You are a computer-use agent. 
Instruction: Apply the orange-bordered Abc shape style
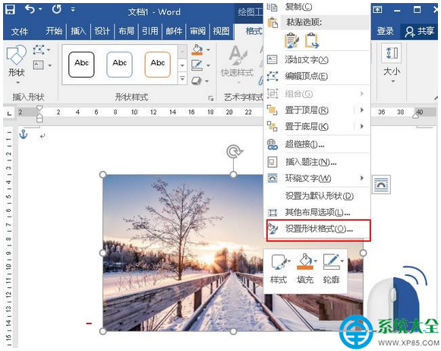tap(158, 65)
